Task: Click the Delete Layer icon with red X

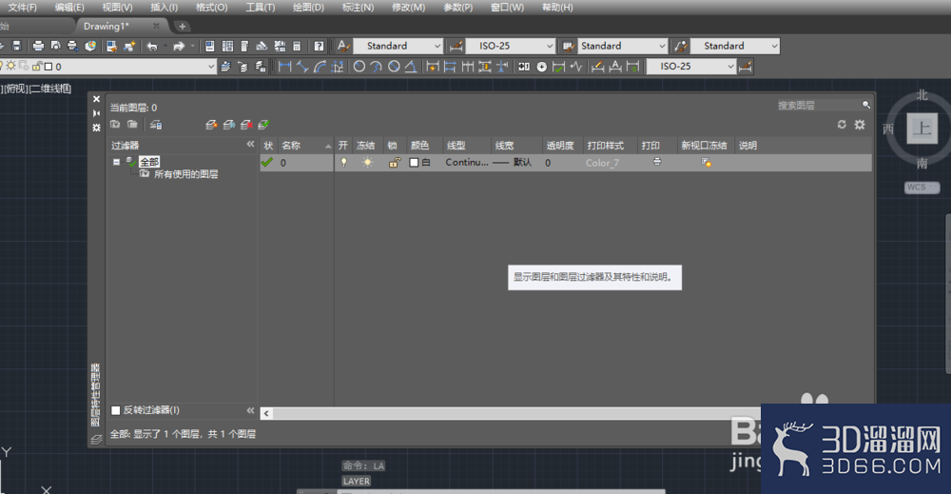Action: coord(246,125)
